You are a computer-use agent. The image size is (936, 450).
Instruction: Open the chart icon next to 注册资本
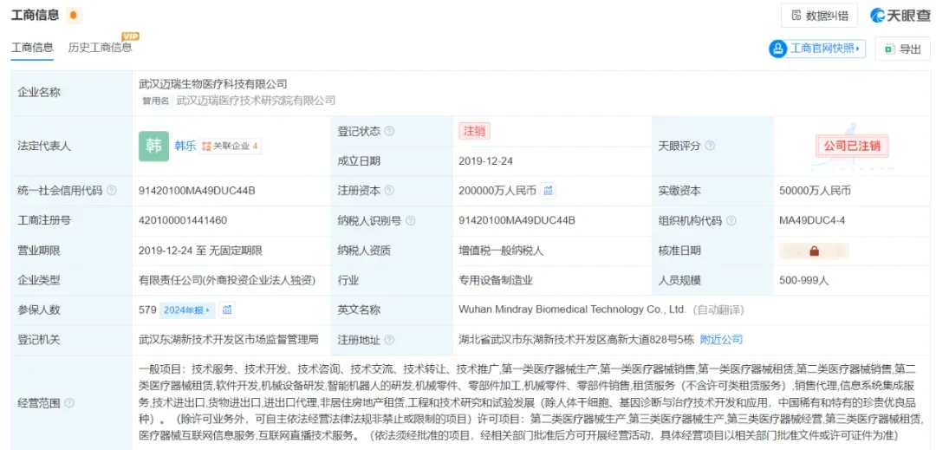pos(548,191)
